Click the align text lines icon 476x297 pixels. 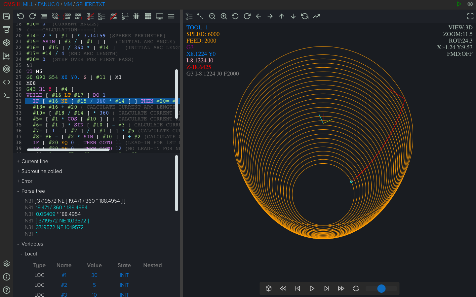pos(44,16)
